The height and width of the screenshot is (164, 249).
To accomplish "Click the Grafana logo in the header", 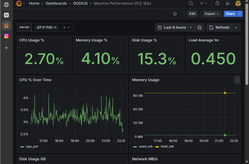I will (19, 3).
